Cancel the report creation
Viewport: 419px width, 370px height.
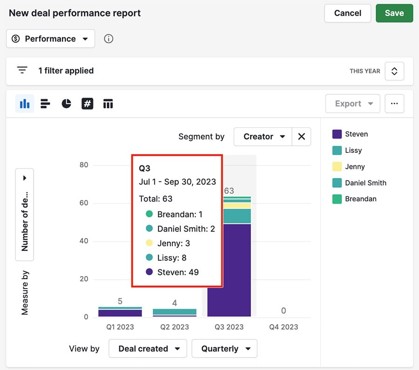tap(347, 13)
